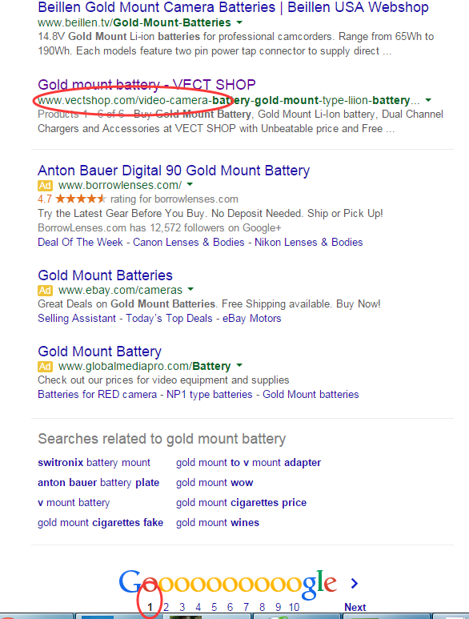Expand dropdown arrow beside vectshop.com URL
469x619 pixels.
pyautogui.click(x=428, y=100)
